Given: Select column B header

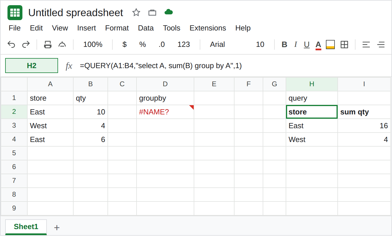Looking at the screenshot, I should [x=91, y=84].
